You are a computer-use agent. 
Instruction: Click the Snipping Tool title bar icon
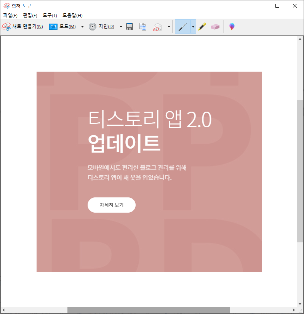[6, 6]
